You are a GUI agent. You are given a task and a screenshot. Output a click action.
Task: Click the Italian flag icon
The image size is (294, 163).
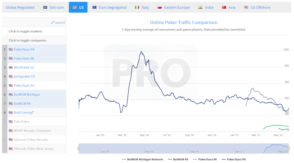tap(137, 7)
